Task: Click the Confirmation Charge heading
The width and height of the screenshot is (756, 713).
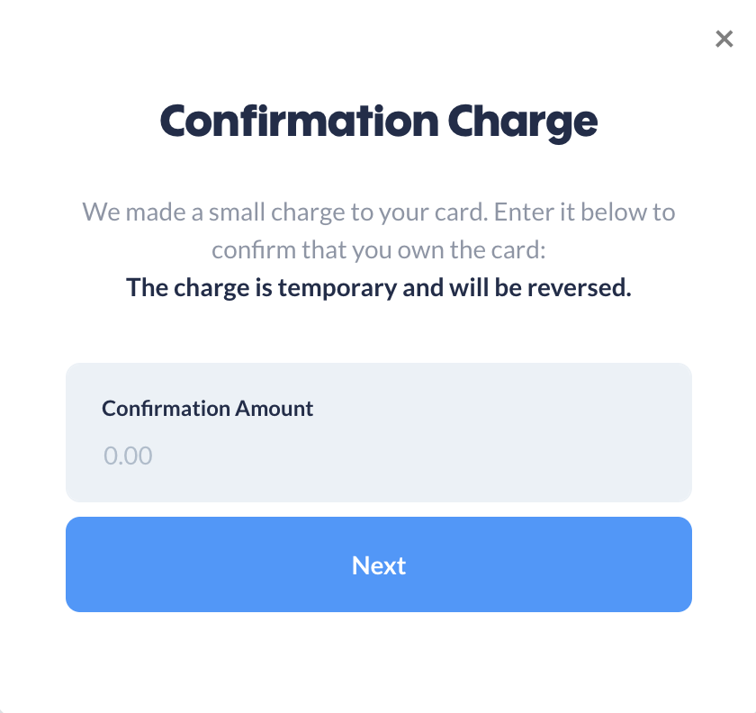Action: [378, 121]
